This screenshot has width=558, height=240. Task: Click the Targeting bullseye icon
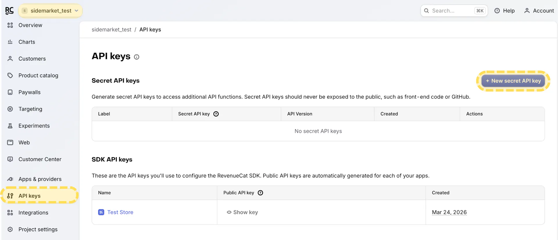pos(10,109)
